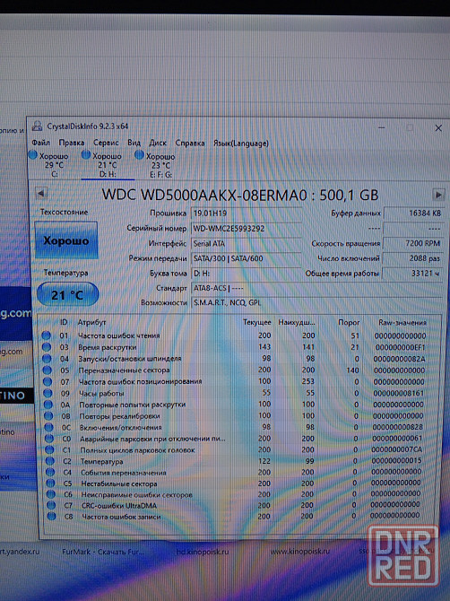Viewport: 450px width, 601px height.
Task: Select the Часы работы attribute row text
Action: click(x=101, y=393)
